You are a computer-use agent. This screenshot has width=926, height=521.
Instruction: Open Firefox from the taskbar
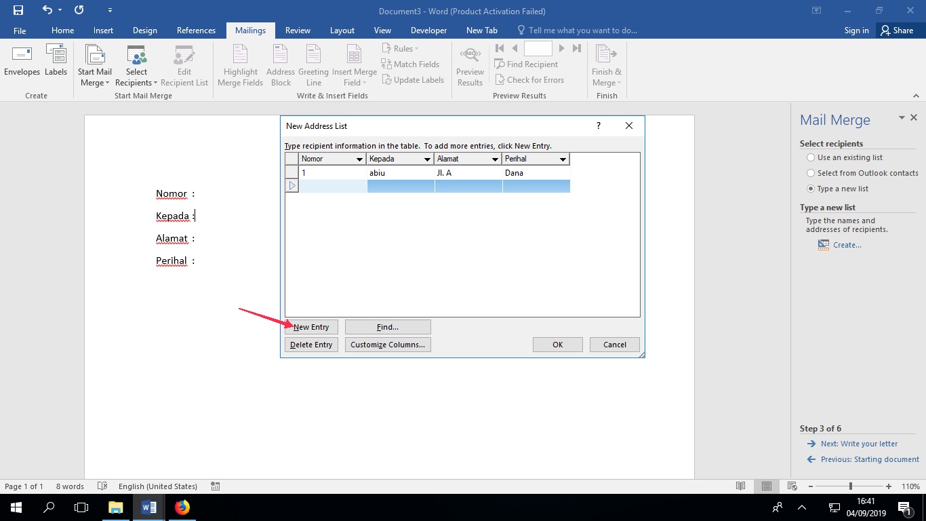point(182,507)
